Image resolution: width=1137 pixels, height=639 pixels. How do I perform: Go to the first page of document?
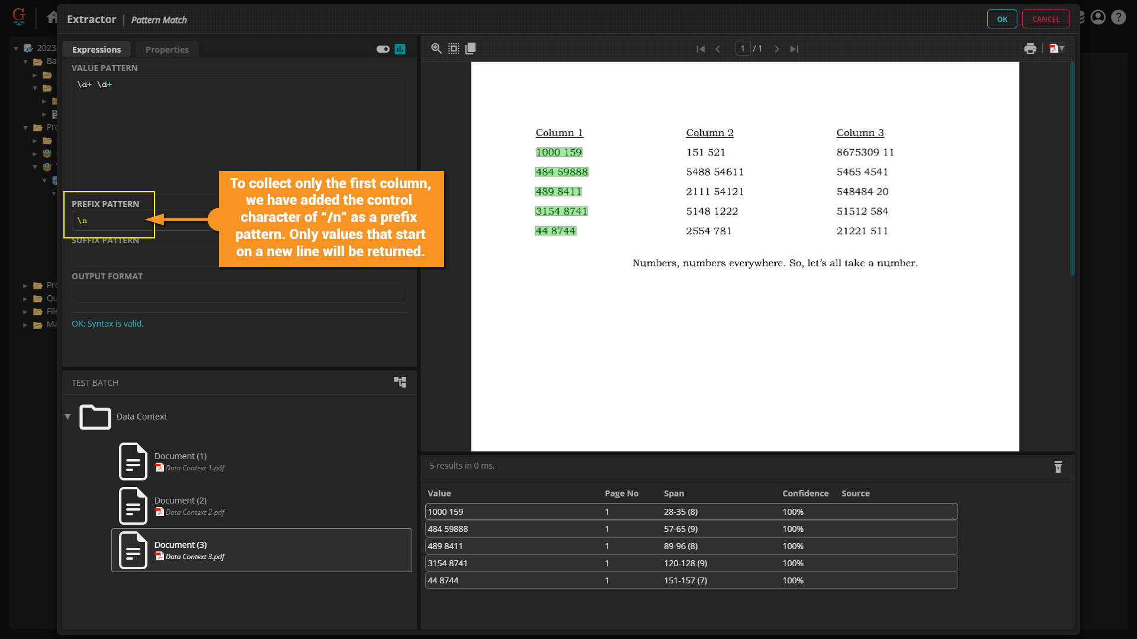701,49
